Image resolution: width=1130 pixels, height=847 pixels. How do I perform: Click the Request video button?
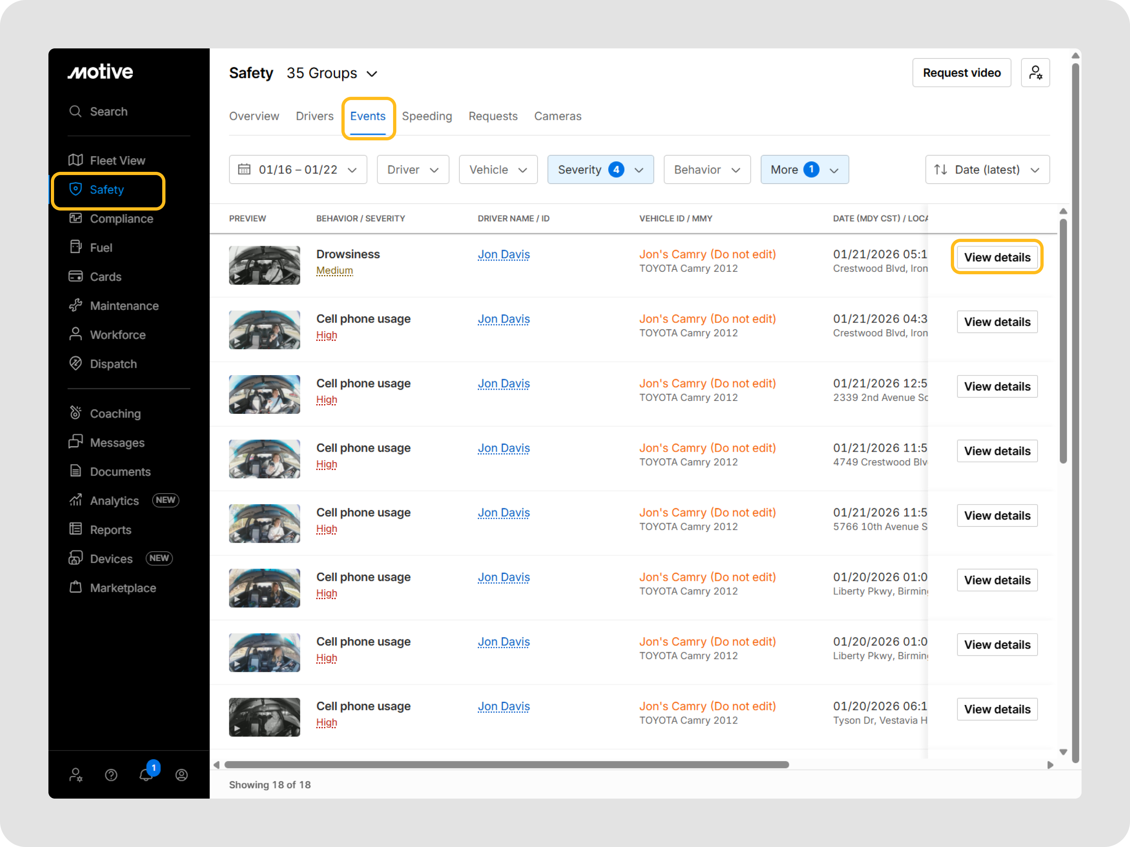pyautogui.click(x=961, y=73)
